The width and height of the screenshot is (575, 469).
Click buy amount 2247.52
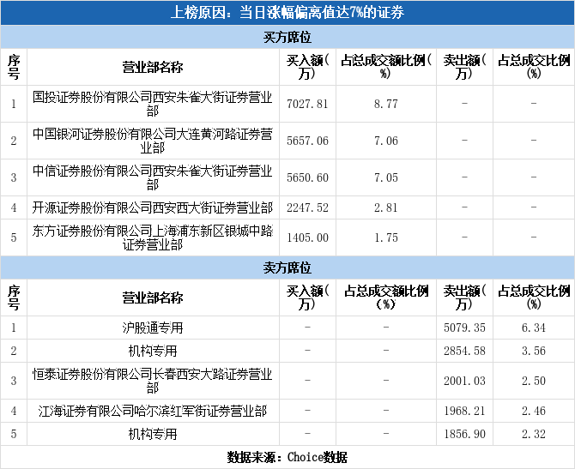307,207
